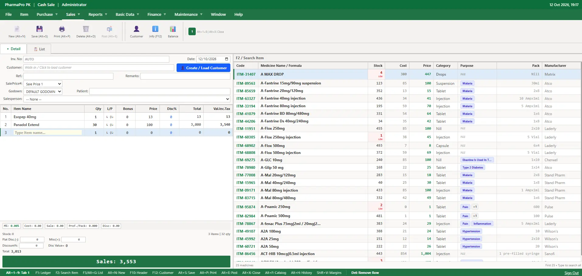Open the Help menu
The width and height of the screenshot is (582, 276).
click(239, 14)
